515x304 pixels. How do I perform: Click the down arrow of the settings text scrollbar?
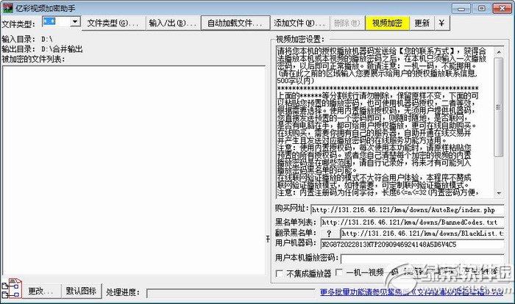pos(499,193)
